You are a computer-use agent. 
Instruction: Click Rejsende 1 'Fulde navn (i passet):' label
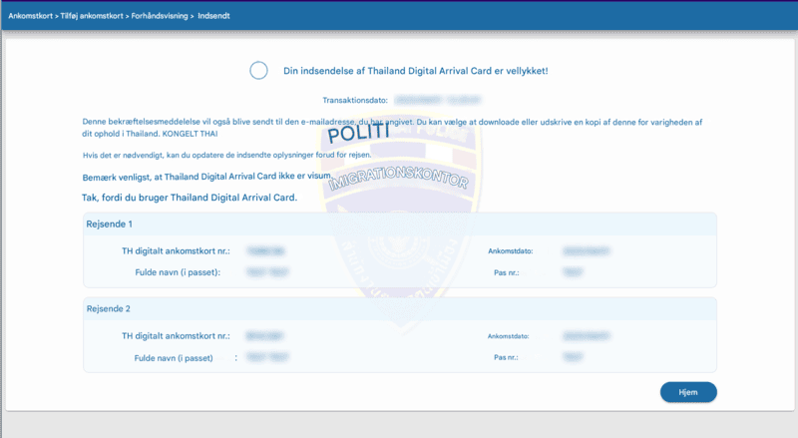click(x=178, y=272)
